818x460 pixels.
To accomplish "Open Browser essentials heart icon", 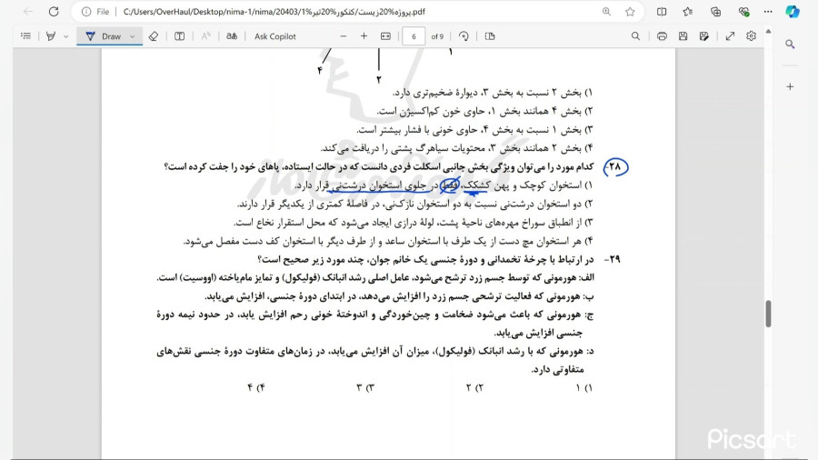I will [x=743, y=12].
